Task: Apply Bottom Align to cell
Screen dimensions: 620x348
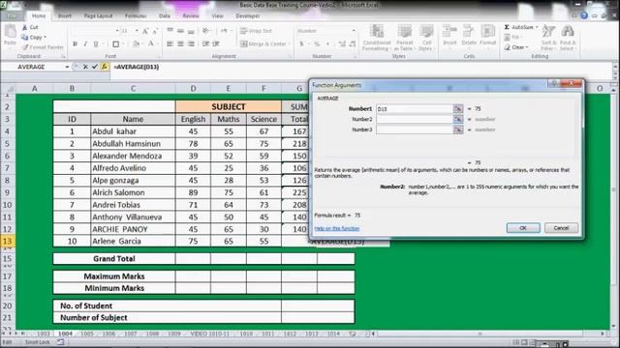Action: [x=191, y=31]
